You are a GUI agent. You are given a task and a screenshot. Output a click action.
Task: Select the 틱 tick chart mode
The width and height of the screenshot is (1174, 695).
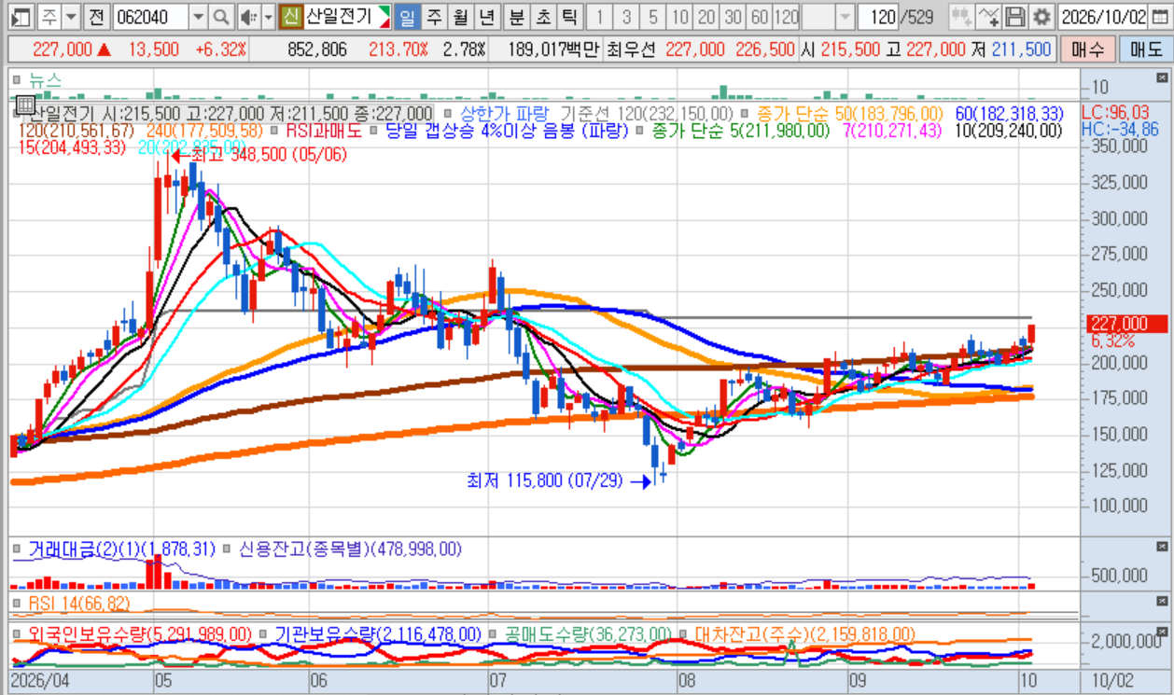tap(569, 17)
